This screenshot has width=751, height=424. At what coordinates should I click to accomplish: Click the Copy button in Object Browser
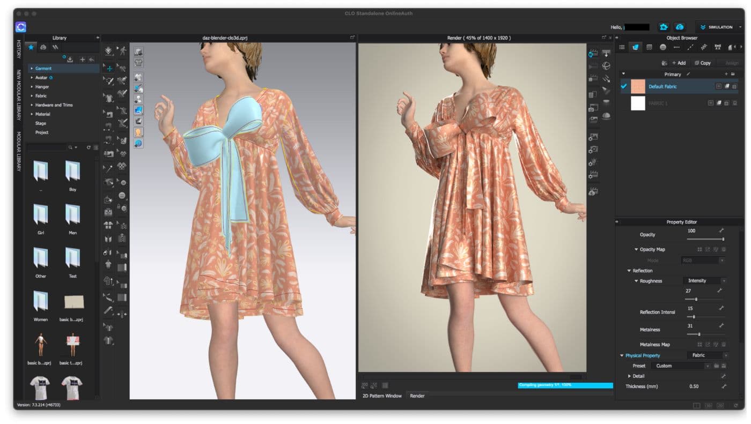click(703, 63)
